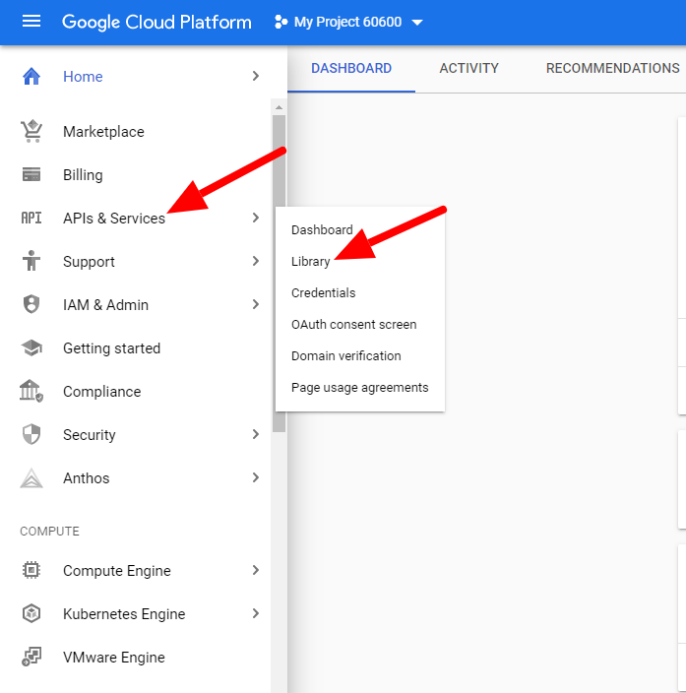Expand the Compute Engine submenu chevron
Image resolution: width=686 pixels, height=693 pixels.
tap(255, 571)
